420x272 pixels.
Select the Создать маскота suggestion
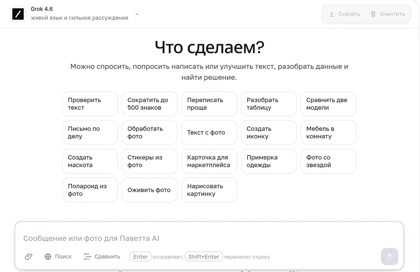click(90, 161)
